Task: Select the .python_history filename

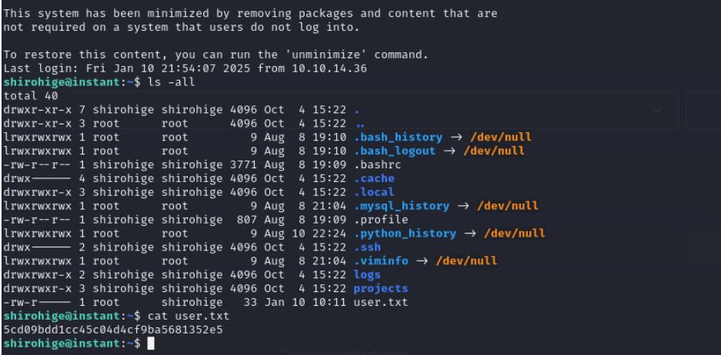Action: 405,234
